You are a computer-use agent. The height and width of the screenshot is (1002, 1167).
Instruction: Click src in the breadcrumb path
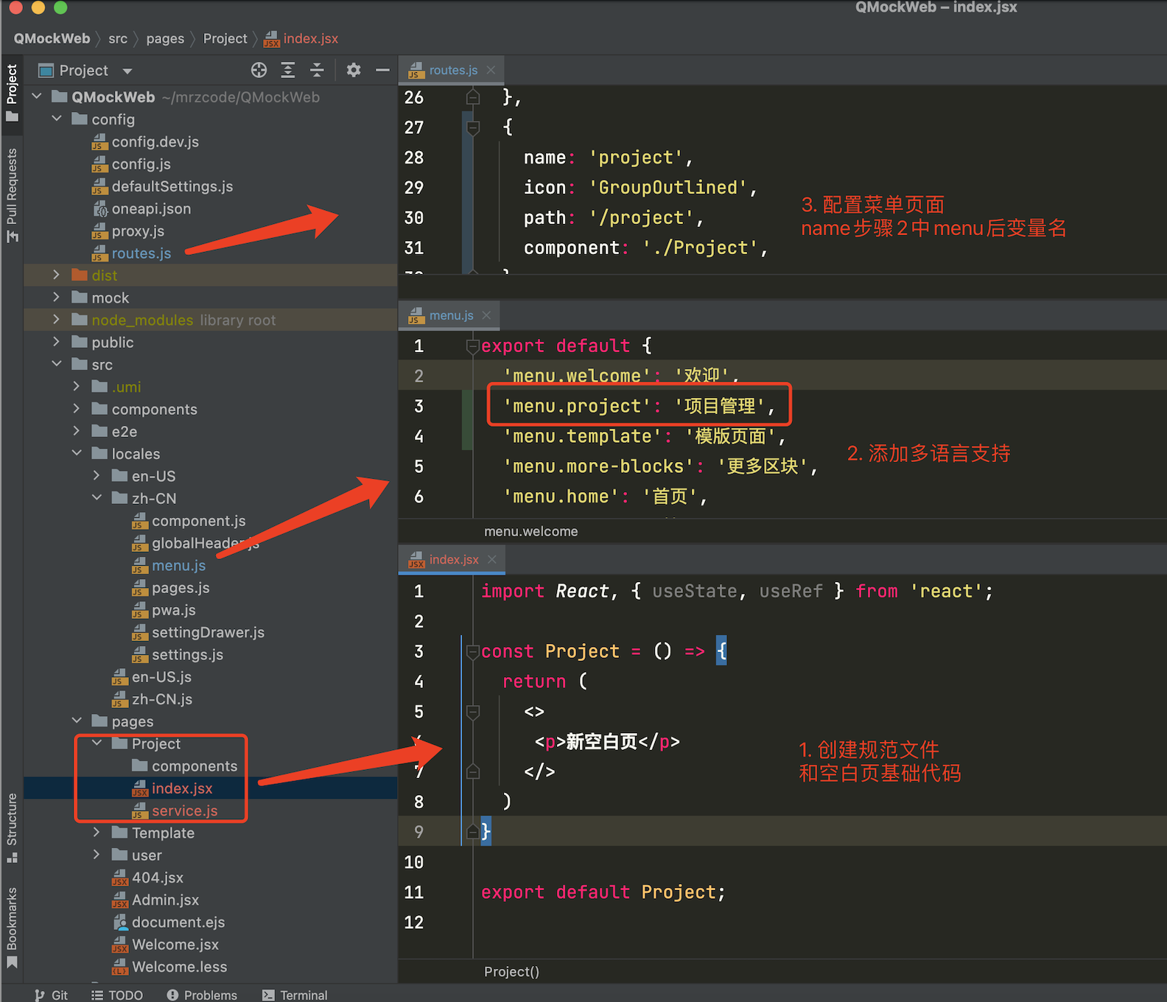[x=118, y=38]
